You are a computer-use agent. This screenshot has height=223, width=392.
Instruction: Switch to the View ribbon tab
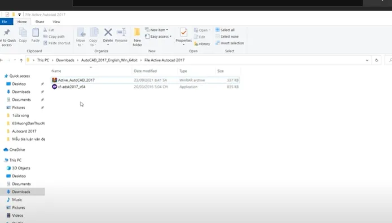(56, 22)
